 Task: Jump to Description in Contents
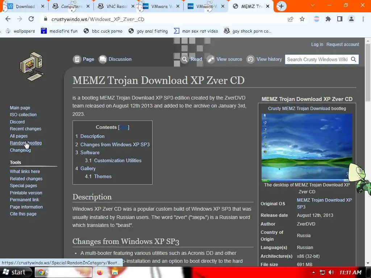coord(92,136)
